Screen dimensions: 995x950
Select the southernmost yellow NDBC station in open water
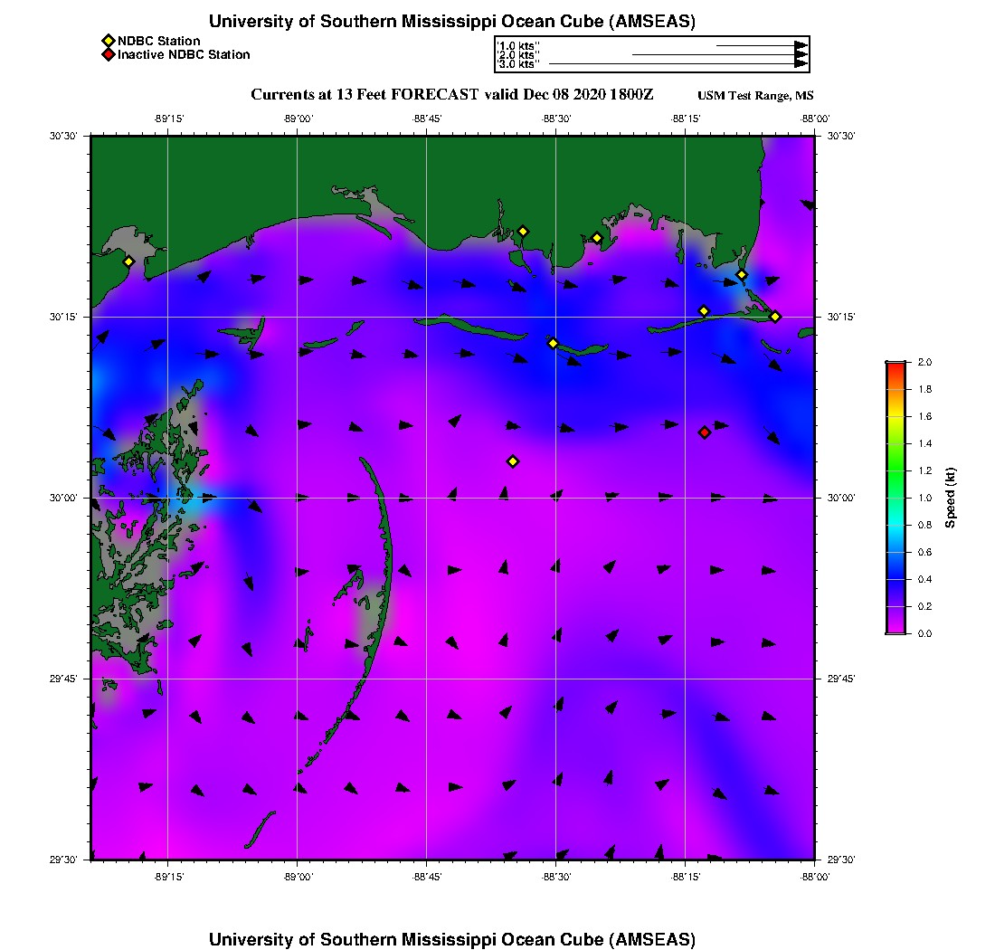pyautogui.click(x=513, y=461)
